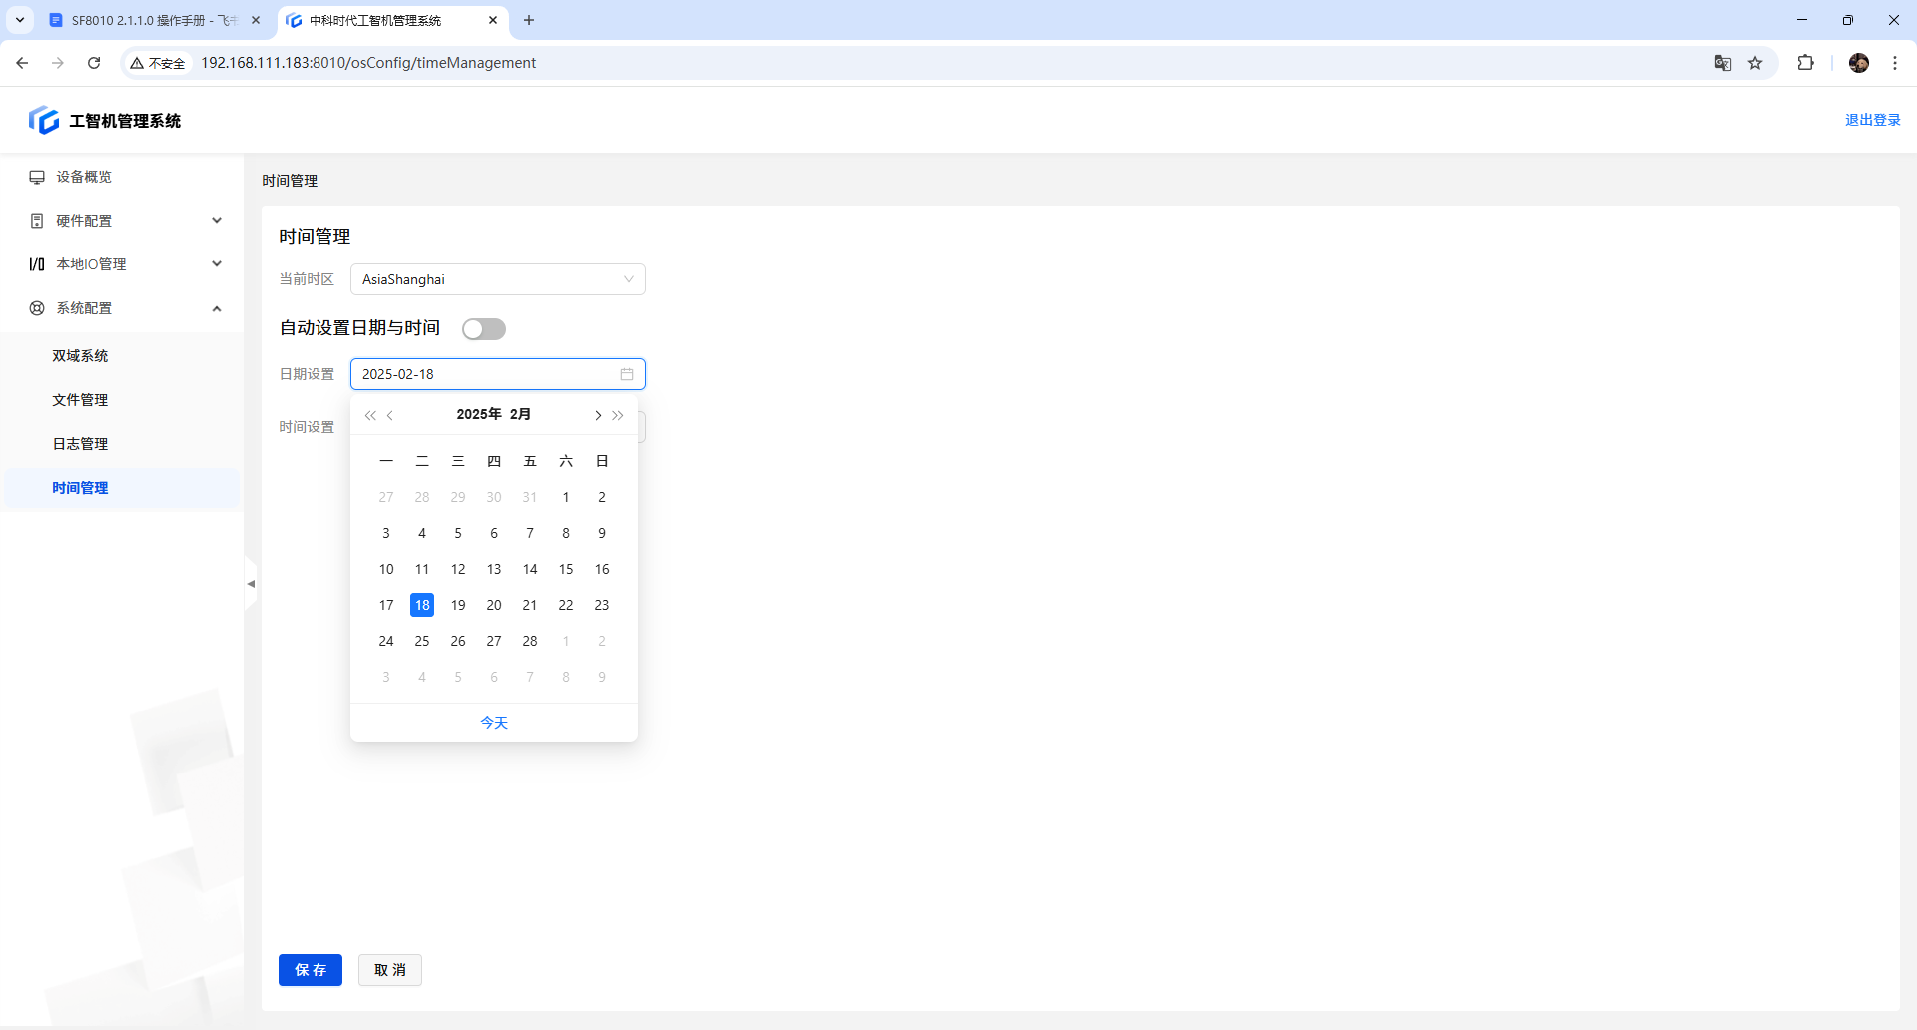Open the translate page icon
Image resolution: width=1917 pixels, height=1030 pixels.
[x=1723, y=63]
